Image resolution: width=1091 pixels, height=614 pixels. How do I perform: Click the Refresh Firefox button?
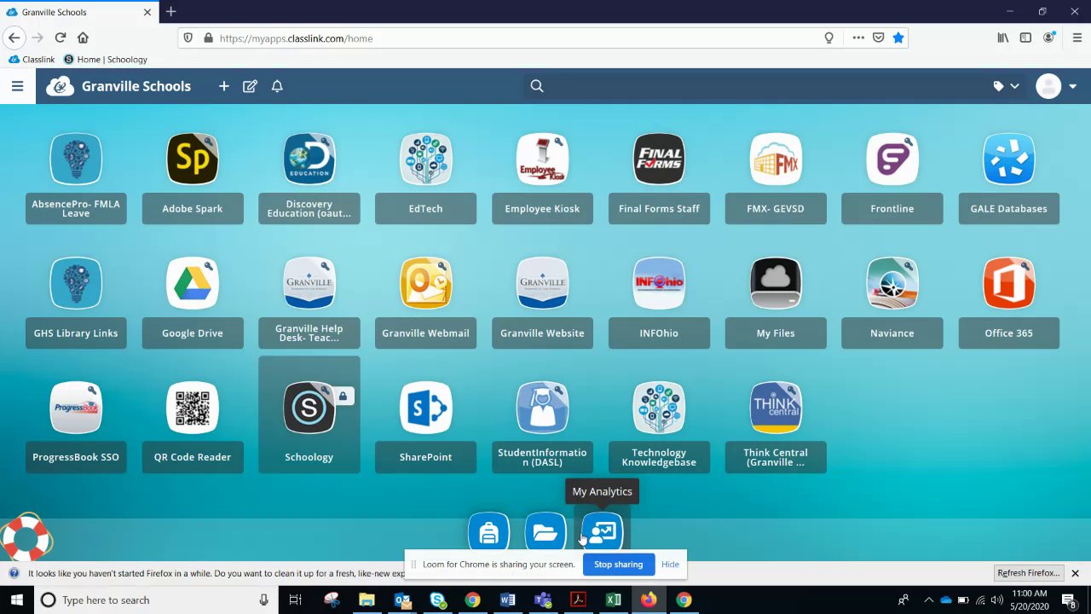tap(1028, 573)
